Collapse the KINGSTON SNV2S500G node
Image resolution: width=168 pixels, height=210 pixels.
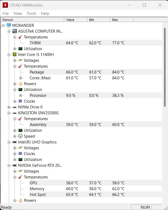click(9, 113)
